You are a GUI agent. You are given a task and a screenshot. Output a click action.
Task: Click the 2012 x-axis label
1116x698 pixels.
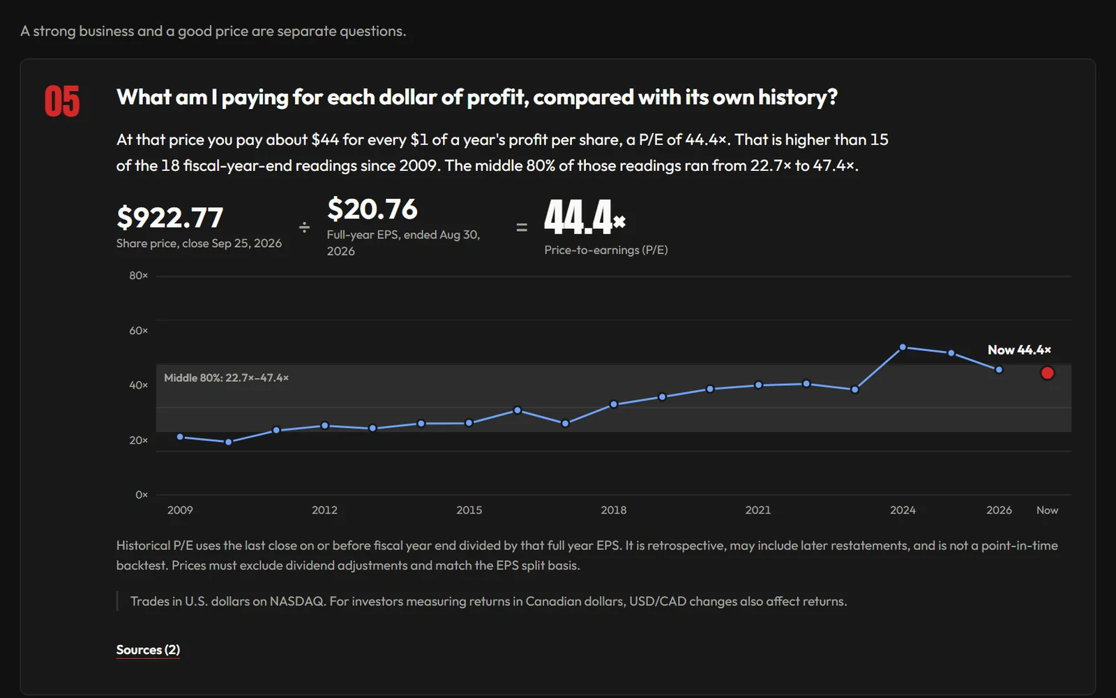324,510
